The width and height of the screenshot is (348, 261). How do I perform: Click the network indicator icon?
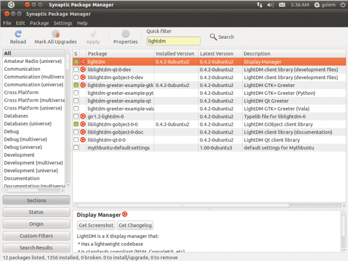(258, 5)
